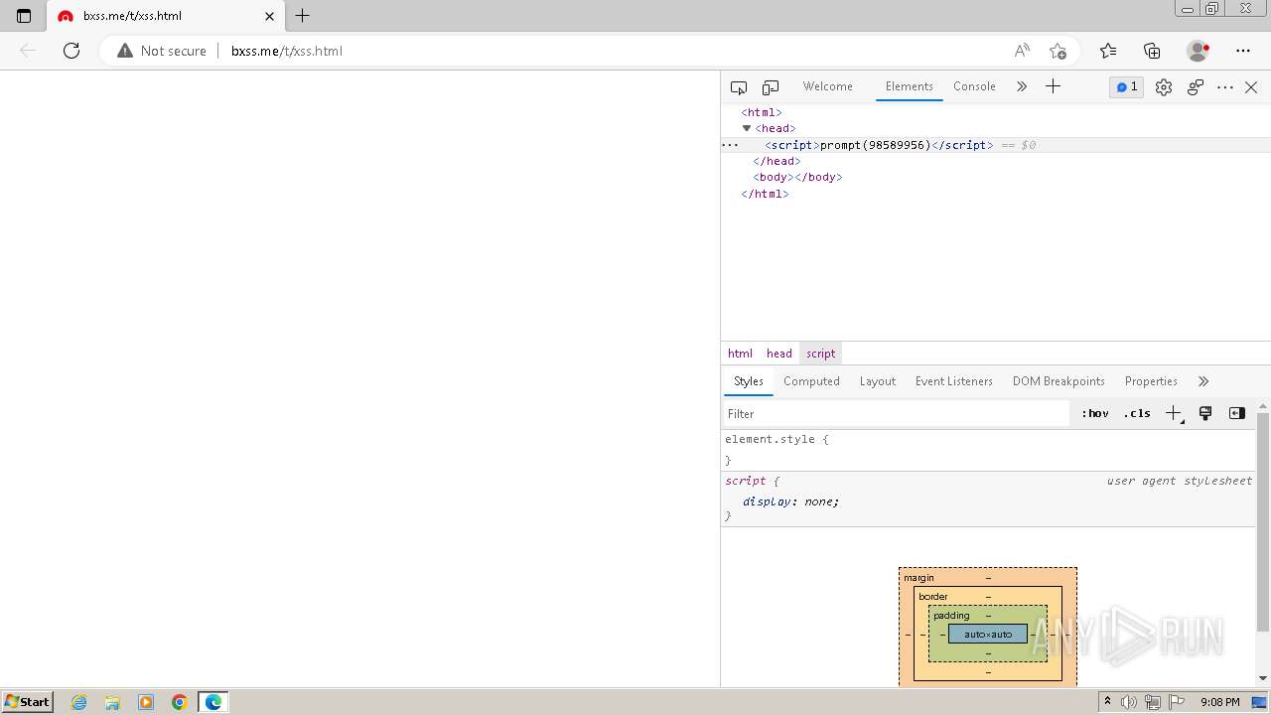
Task: Toggle device emulation mode icon
Action: click(771, 87)
